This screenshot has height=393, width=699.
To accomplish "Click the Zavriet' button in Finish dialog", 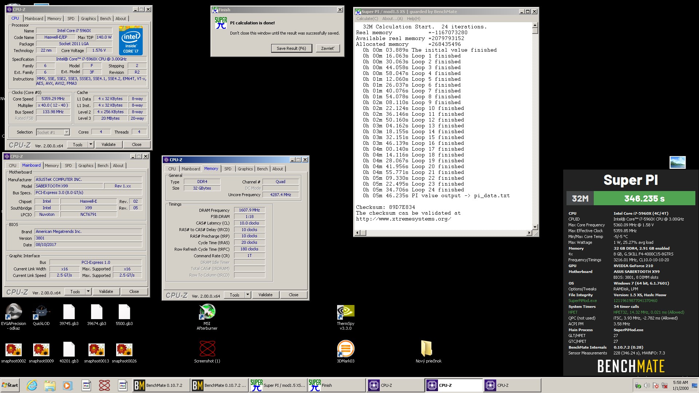I will pos(328,48).
